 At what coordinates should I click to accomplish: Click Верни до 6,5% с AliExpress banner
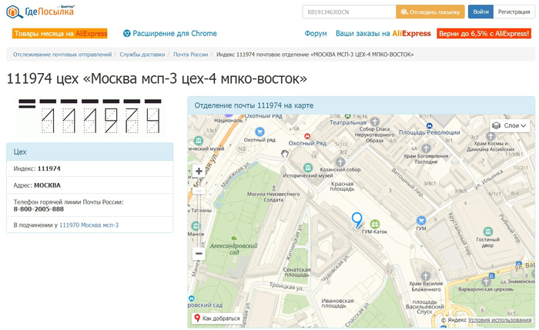(484, 33)
